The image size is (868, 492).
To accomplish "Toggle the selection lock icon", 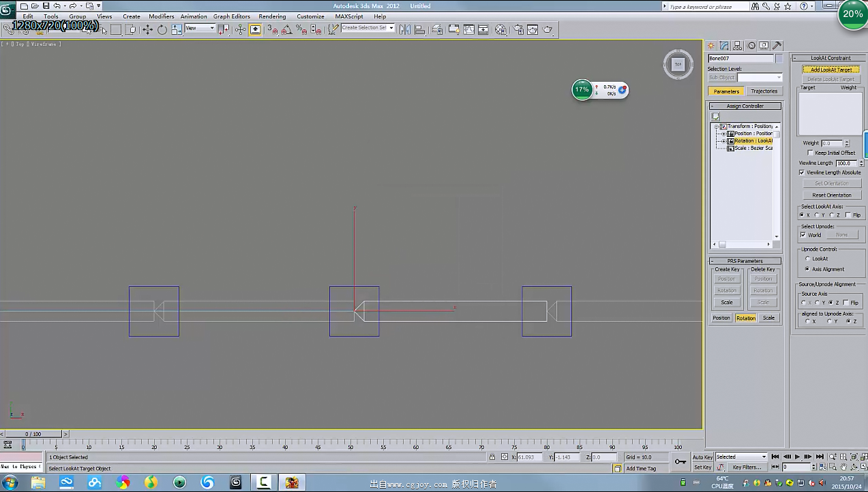I will pyautogui.click(x=492, y=457).
